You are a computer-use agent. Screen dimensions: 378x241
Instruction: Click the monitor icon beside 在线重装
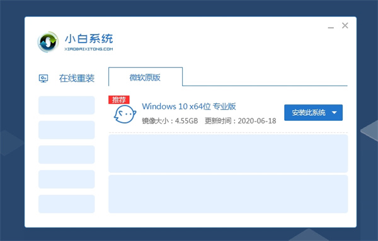click(x=43, y=78)
